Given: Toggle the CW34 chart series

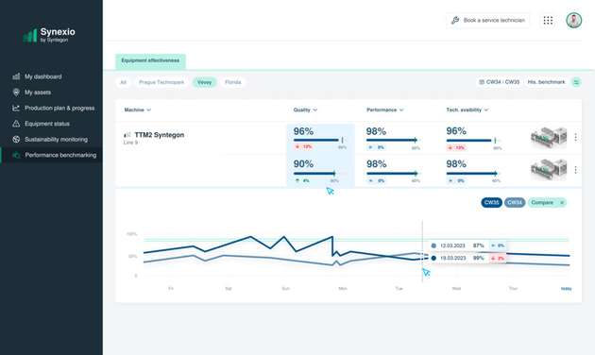Looking at the screenshot, I should tap(515, 203).
